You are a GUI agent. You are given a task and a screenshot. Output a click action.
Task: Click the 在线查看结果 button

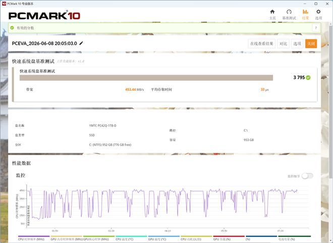[262, 44]
